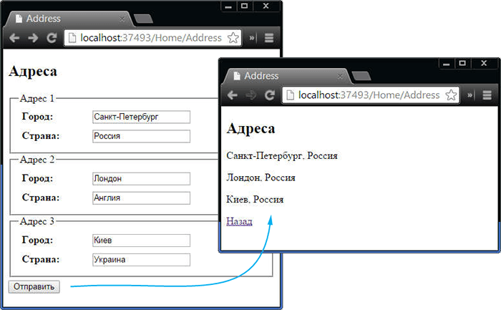Click the Страна field containing Англия

pos(141,198)
